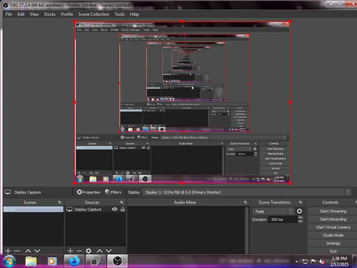Viewport: 357px width, 268px height.
Task: Toggle the lock on Display Capture source
Action: (122, 209)
